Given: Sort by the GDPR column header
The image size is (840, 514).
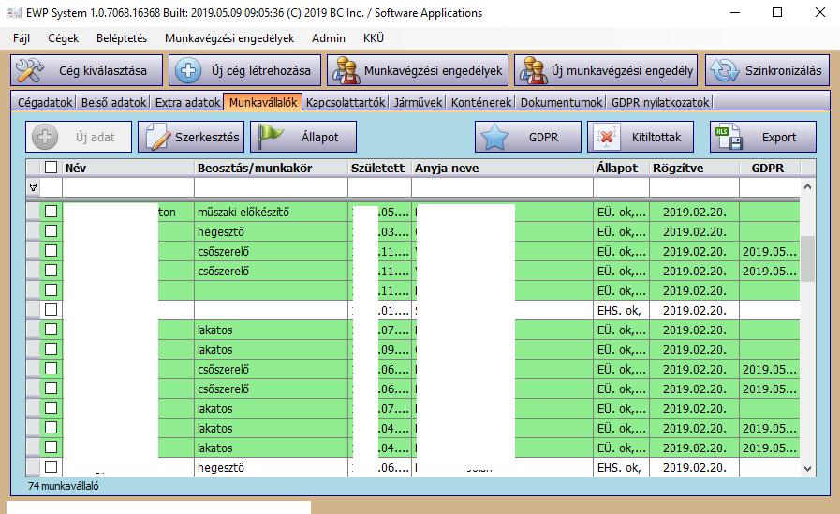Looking at the screenshot, I should [x=770, y=169].
